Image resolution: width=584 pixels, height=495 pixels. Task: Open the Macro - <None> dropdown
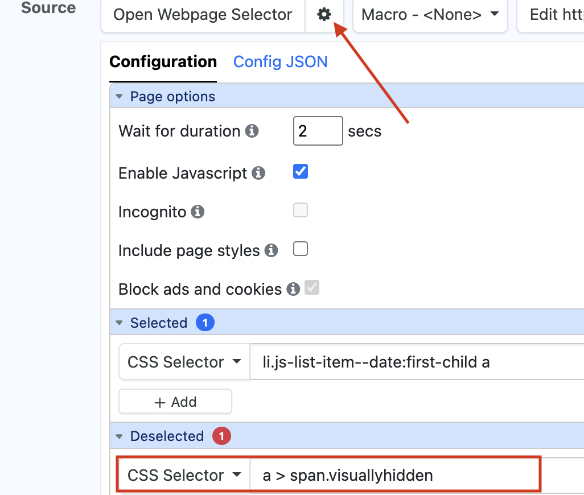[x=430, y=15]
